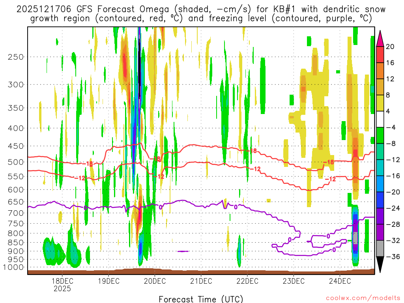Click the 500 pressure level label
Screen dimensions: 404x303
(16, 162)
